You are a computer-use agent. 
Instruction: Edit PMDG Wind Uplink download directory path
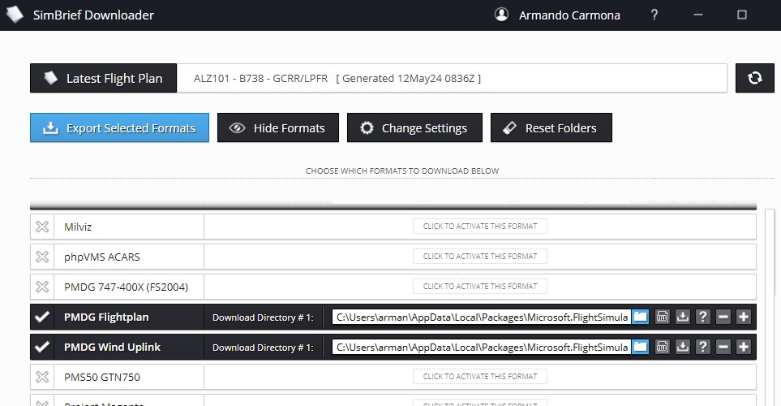pyautogui.click(x=482, y=347)
